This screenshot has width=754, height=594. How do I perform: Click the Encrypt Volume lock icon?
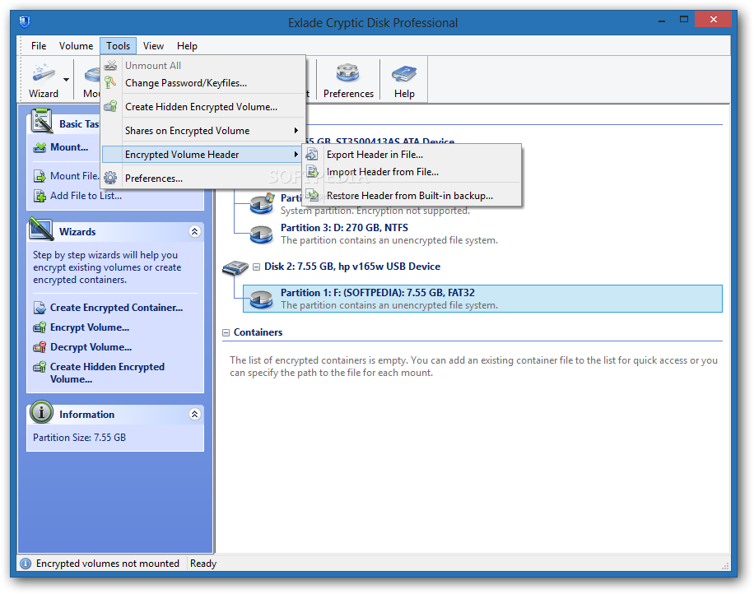(x=40, y=327)
